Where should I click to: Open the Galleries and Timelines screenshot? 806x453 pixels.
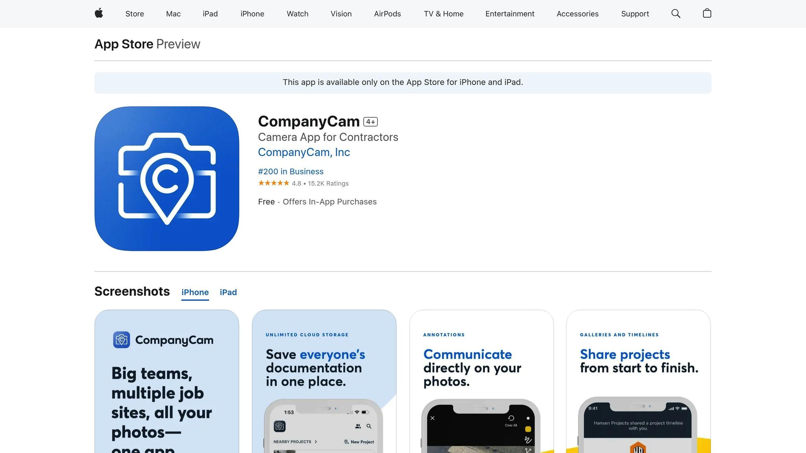click(638, 381)
